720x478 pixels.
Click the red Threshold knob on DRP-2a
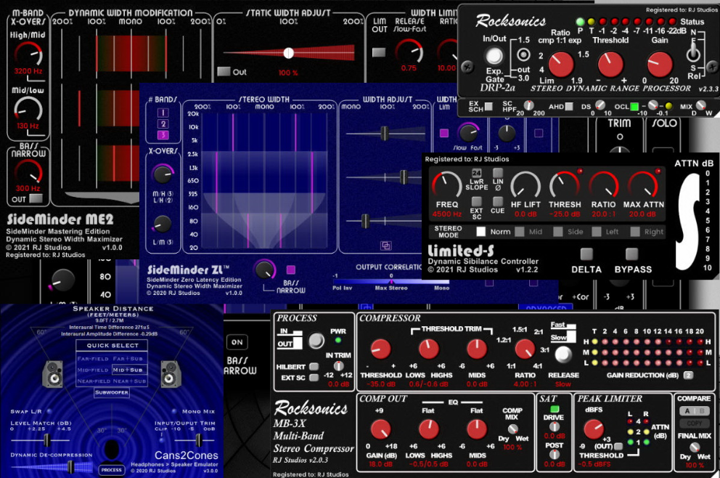point(610,64)
